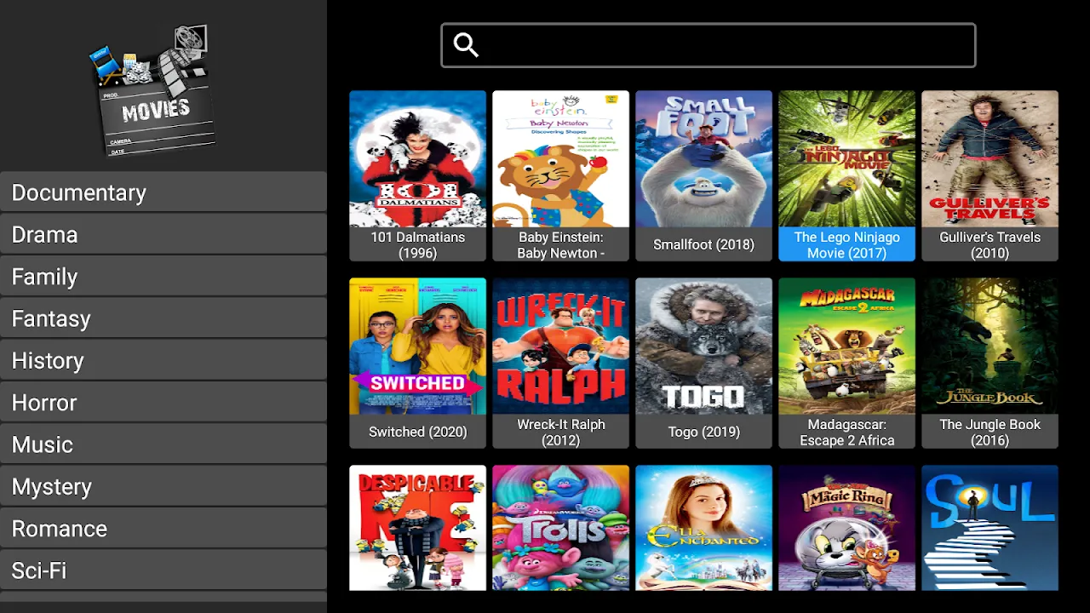Image resolution: width=1090 pixels, height=613 pixels.
Task: Select the Trolls poster
Action: [x=561, y=528]
